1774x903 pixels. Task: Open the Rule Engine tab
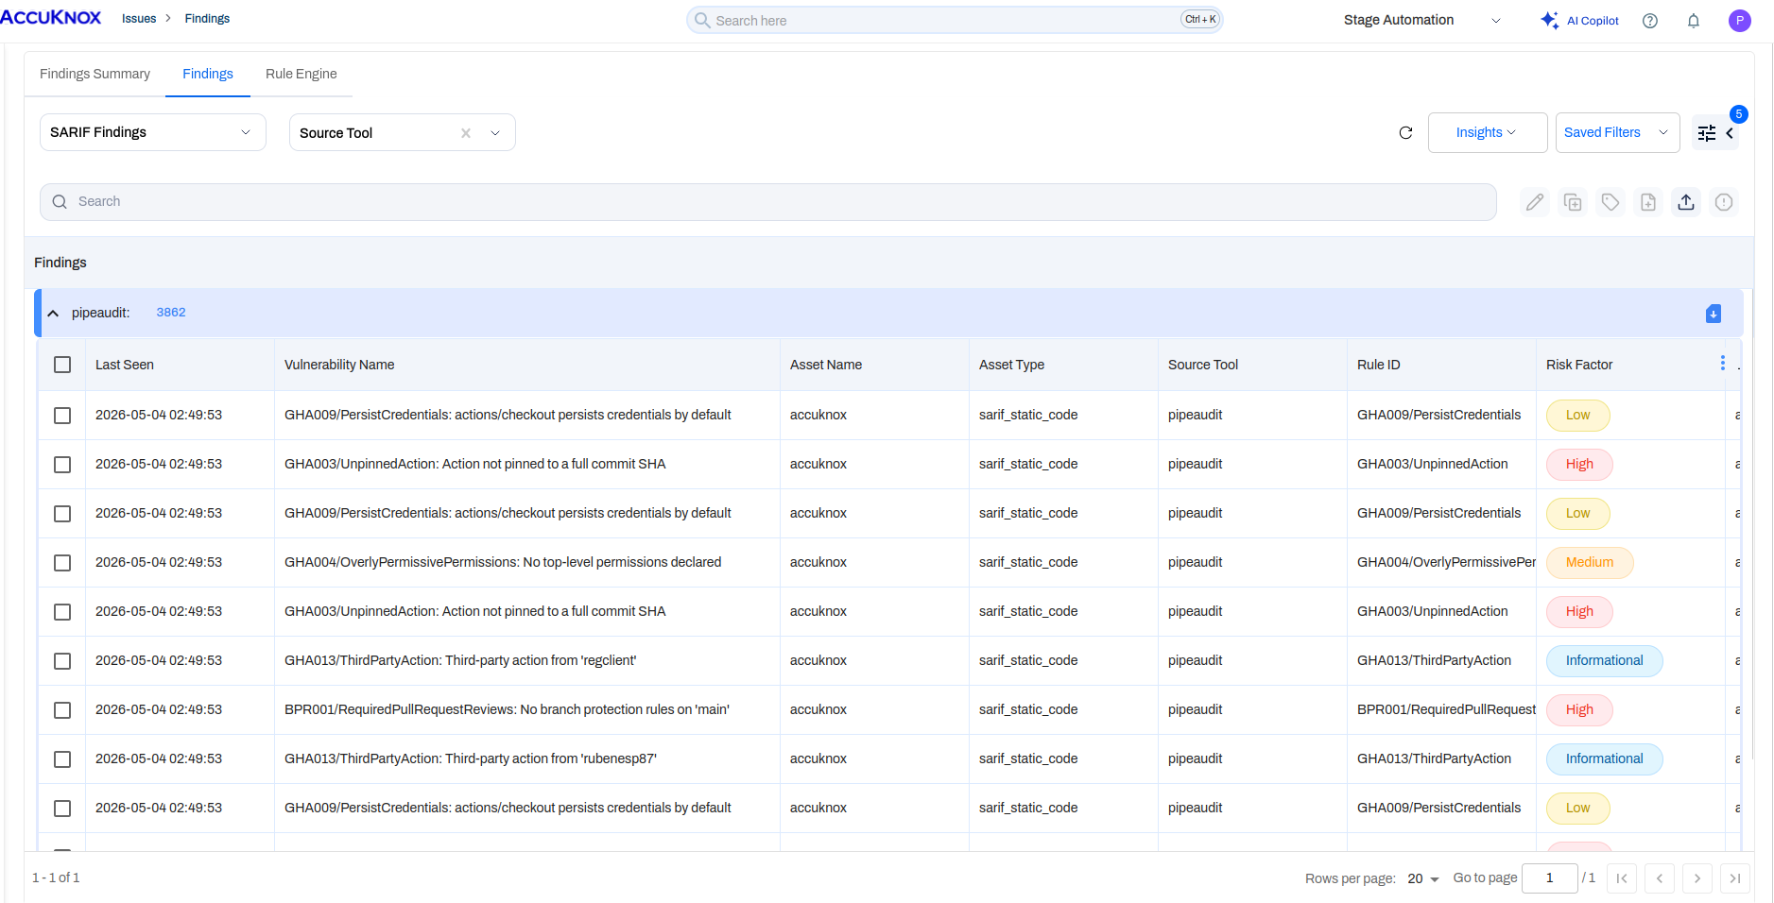(301, 74)
